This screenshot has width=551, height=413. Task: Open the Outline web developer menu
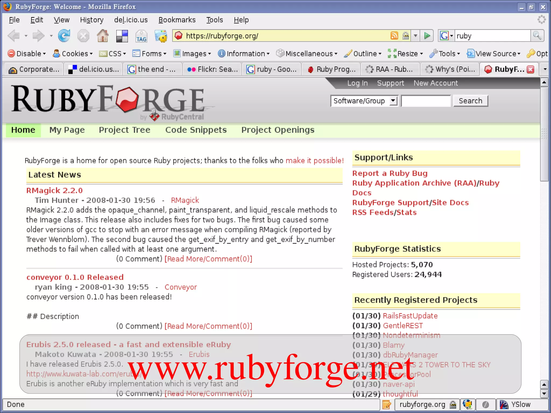coord(363,54)
